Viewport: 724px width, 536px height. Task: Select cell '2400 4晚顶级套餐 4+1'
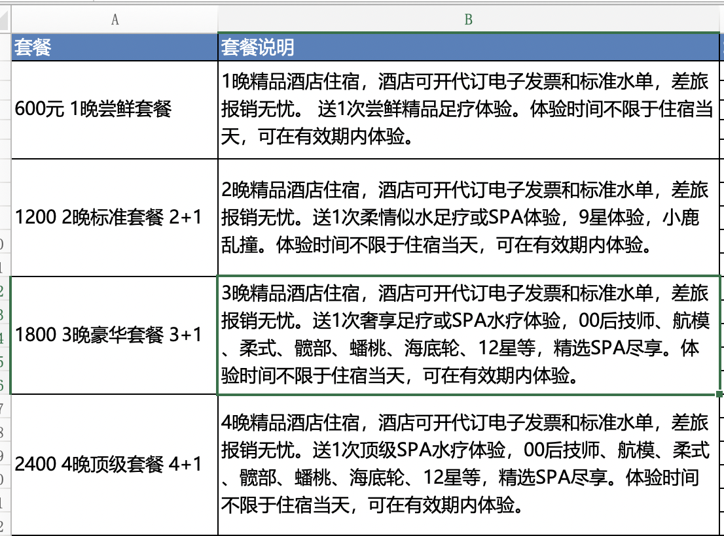[115, 465]
